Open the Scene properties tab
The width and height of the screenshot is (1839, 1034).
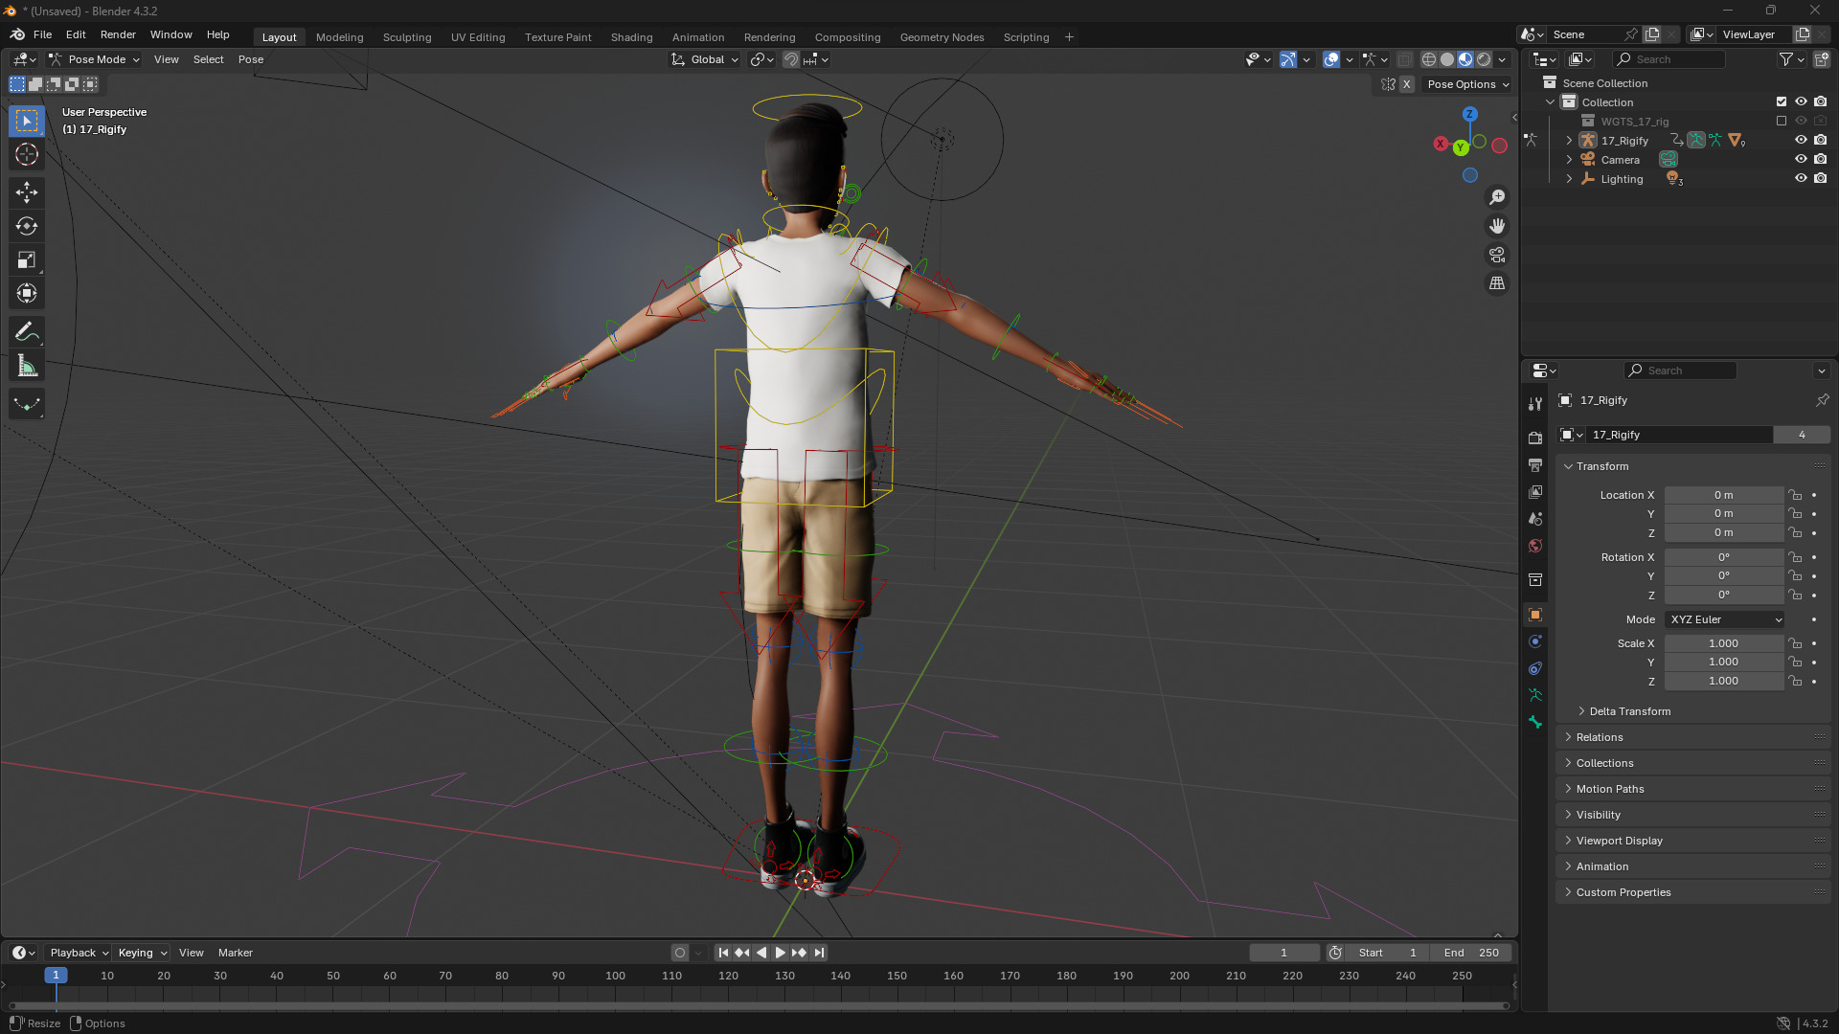(1535, 518)
